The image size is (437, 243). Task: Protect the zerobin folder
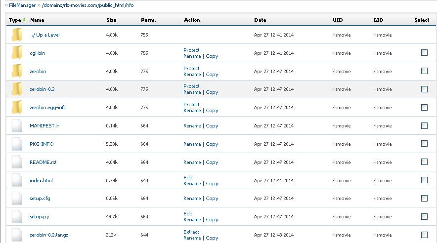tap(191, 68)
